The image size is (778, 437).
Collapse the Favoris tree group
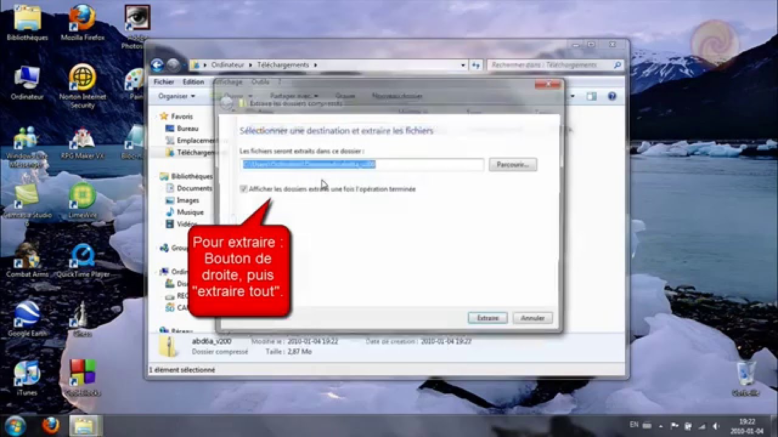click(x=156, y=117)
